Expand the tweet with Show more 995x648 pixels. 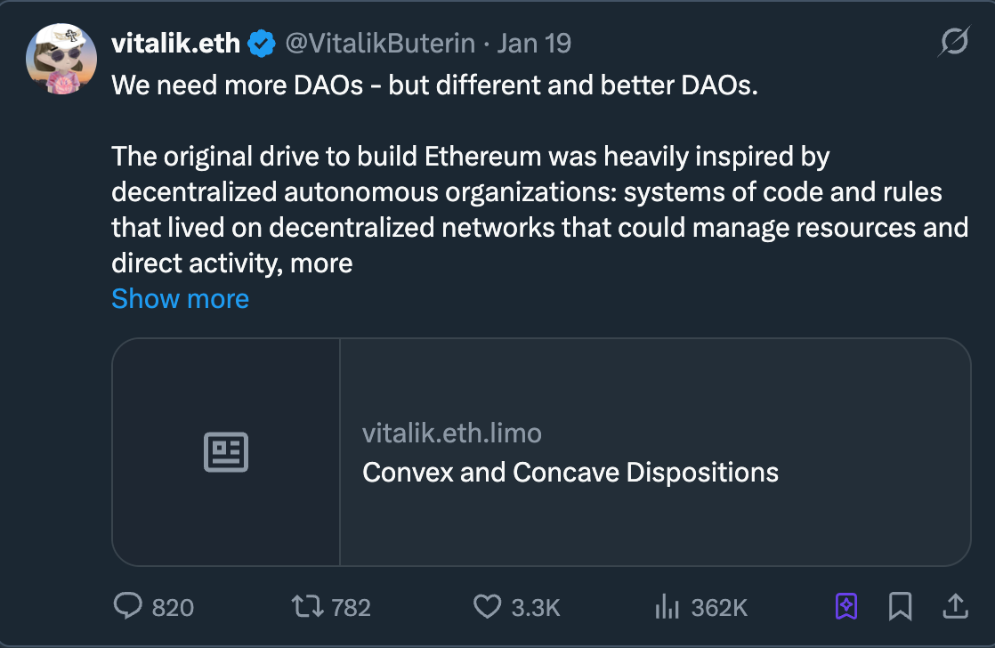click(180, 298)
